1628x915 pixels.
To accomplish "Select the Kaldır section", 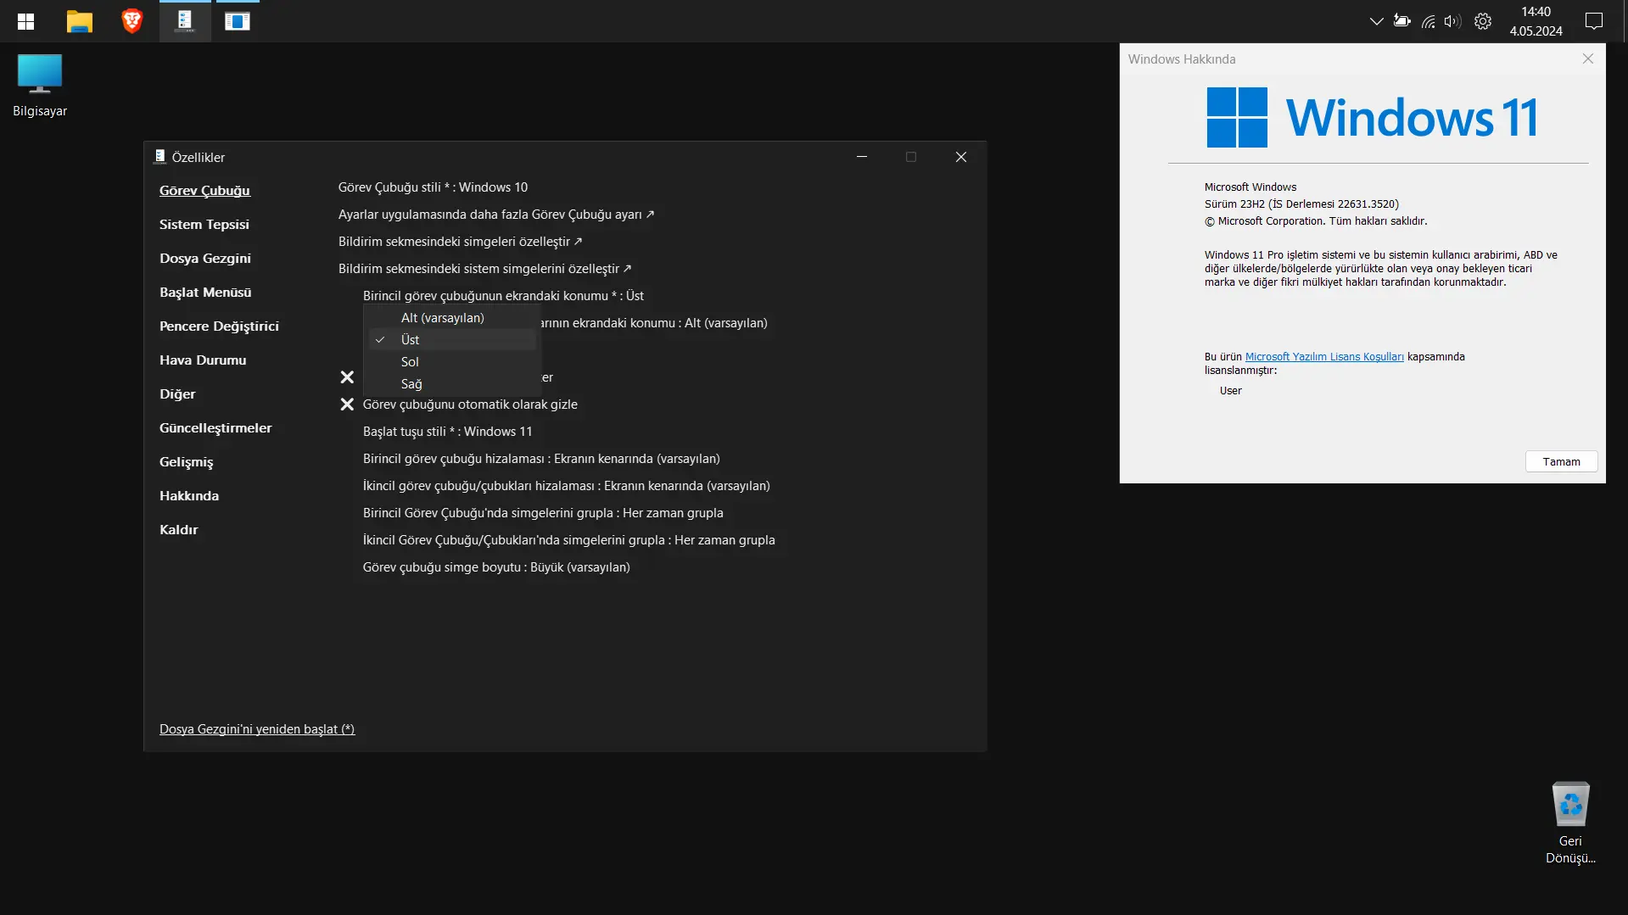I will tap(179, 530).
